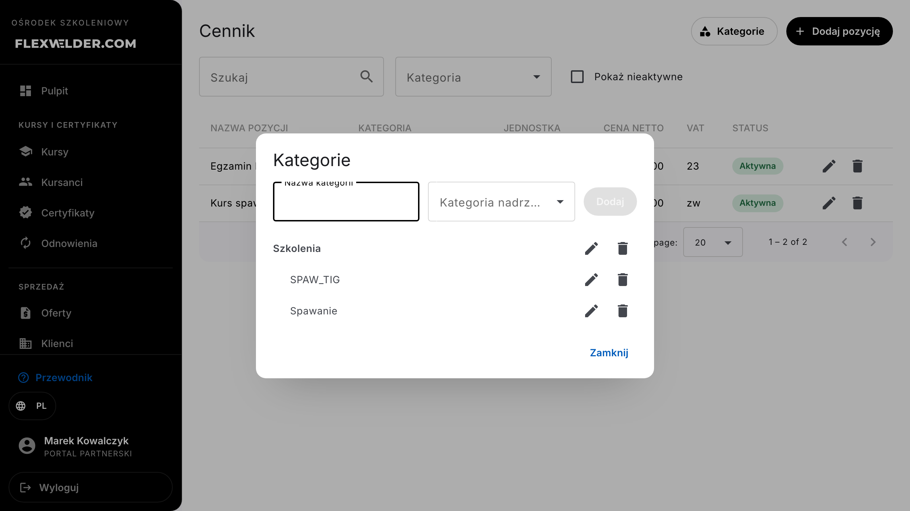This screenshot has height=511, width=910.
Task: Click Dodaj pozycję button
Action: click(x=839, y=31)
